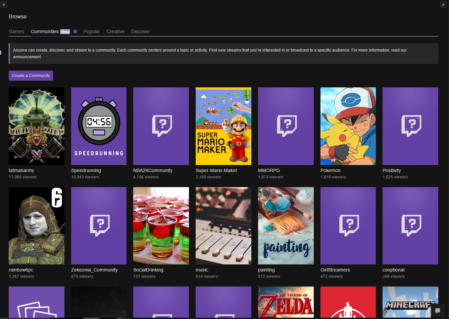Click the Pokemon community name
The height and width of the screenshot is (319, 449).
click(x=331, y=170)
